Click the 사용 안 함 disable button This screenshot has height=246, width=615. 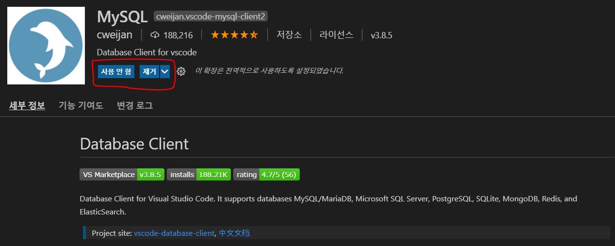(116, 71)
